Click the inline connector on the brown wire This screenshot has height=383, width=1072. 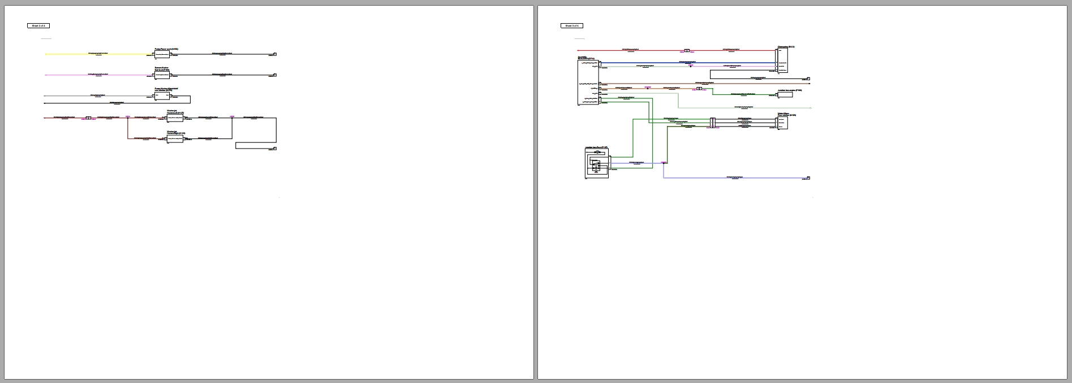pyautogui.click(x=88, y=118)
